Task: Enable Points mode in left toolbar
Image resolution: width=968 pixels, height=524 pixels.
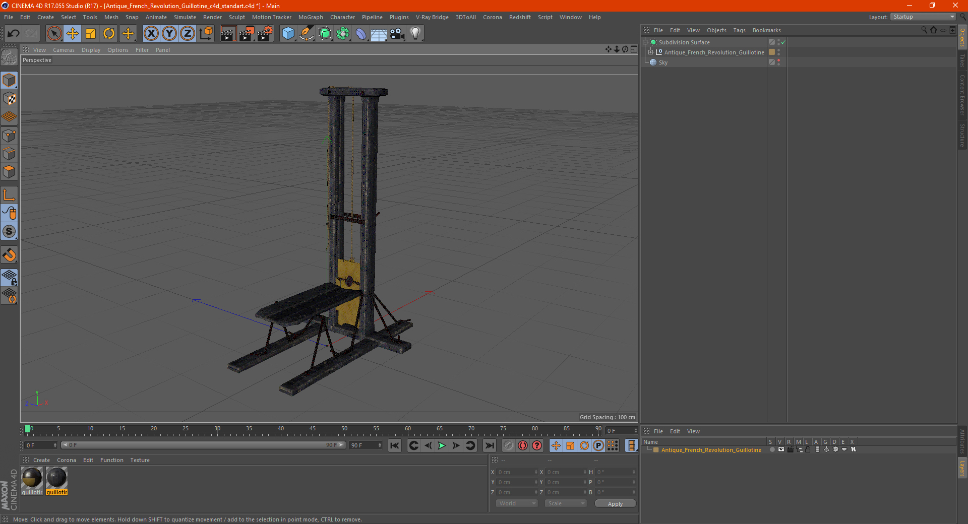Action: 9,136
